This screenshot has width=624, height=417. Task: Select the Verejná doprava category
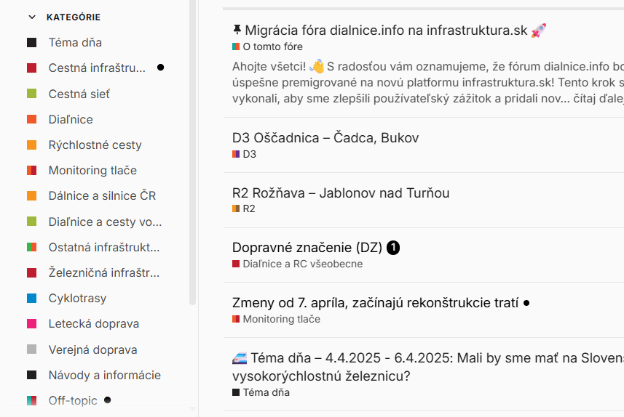pyautogui.click(x=92, y=349)
